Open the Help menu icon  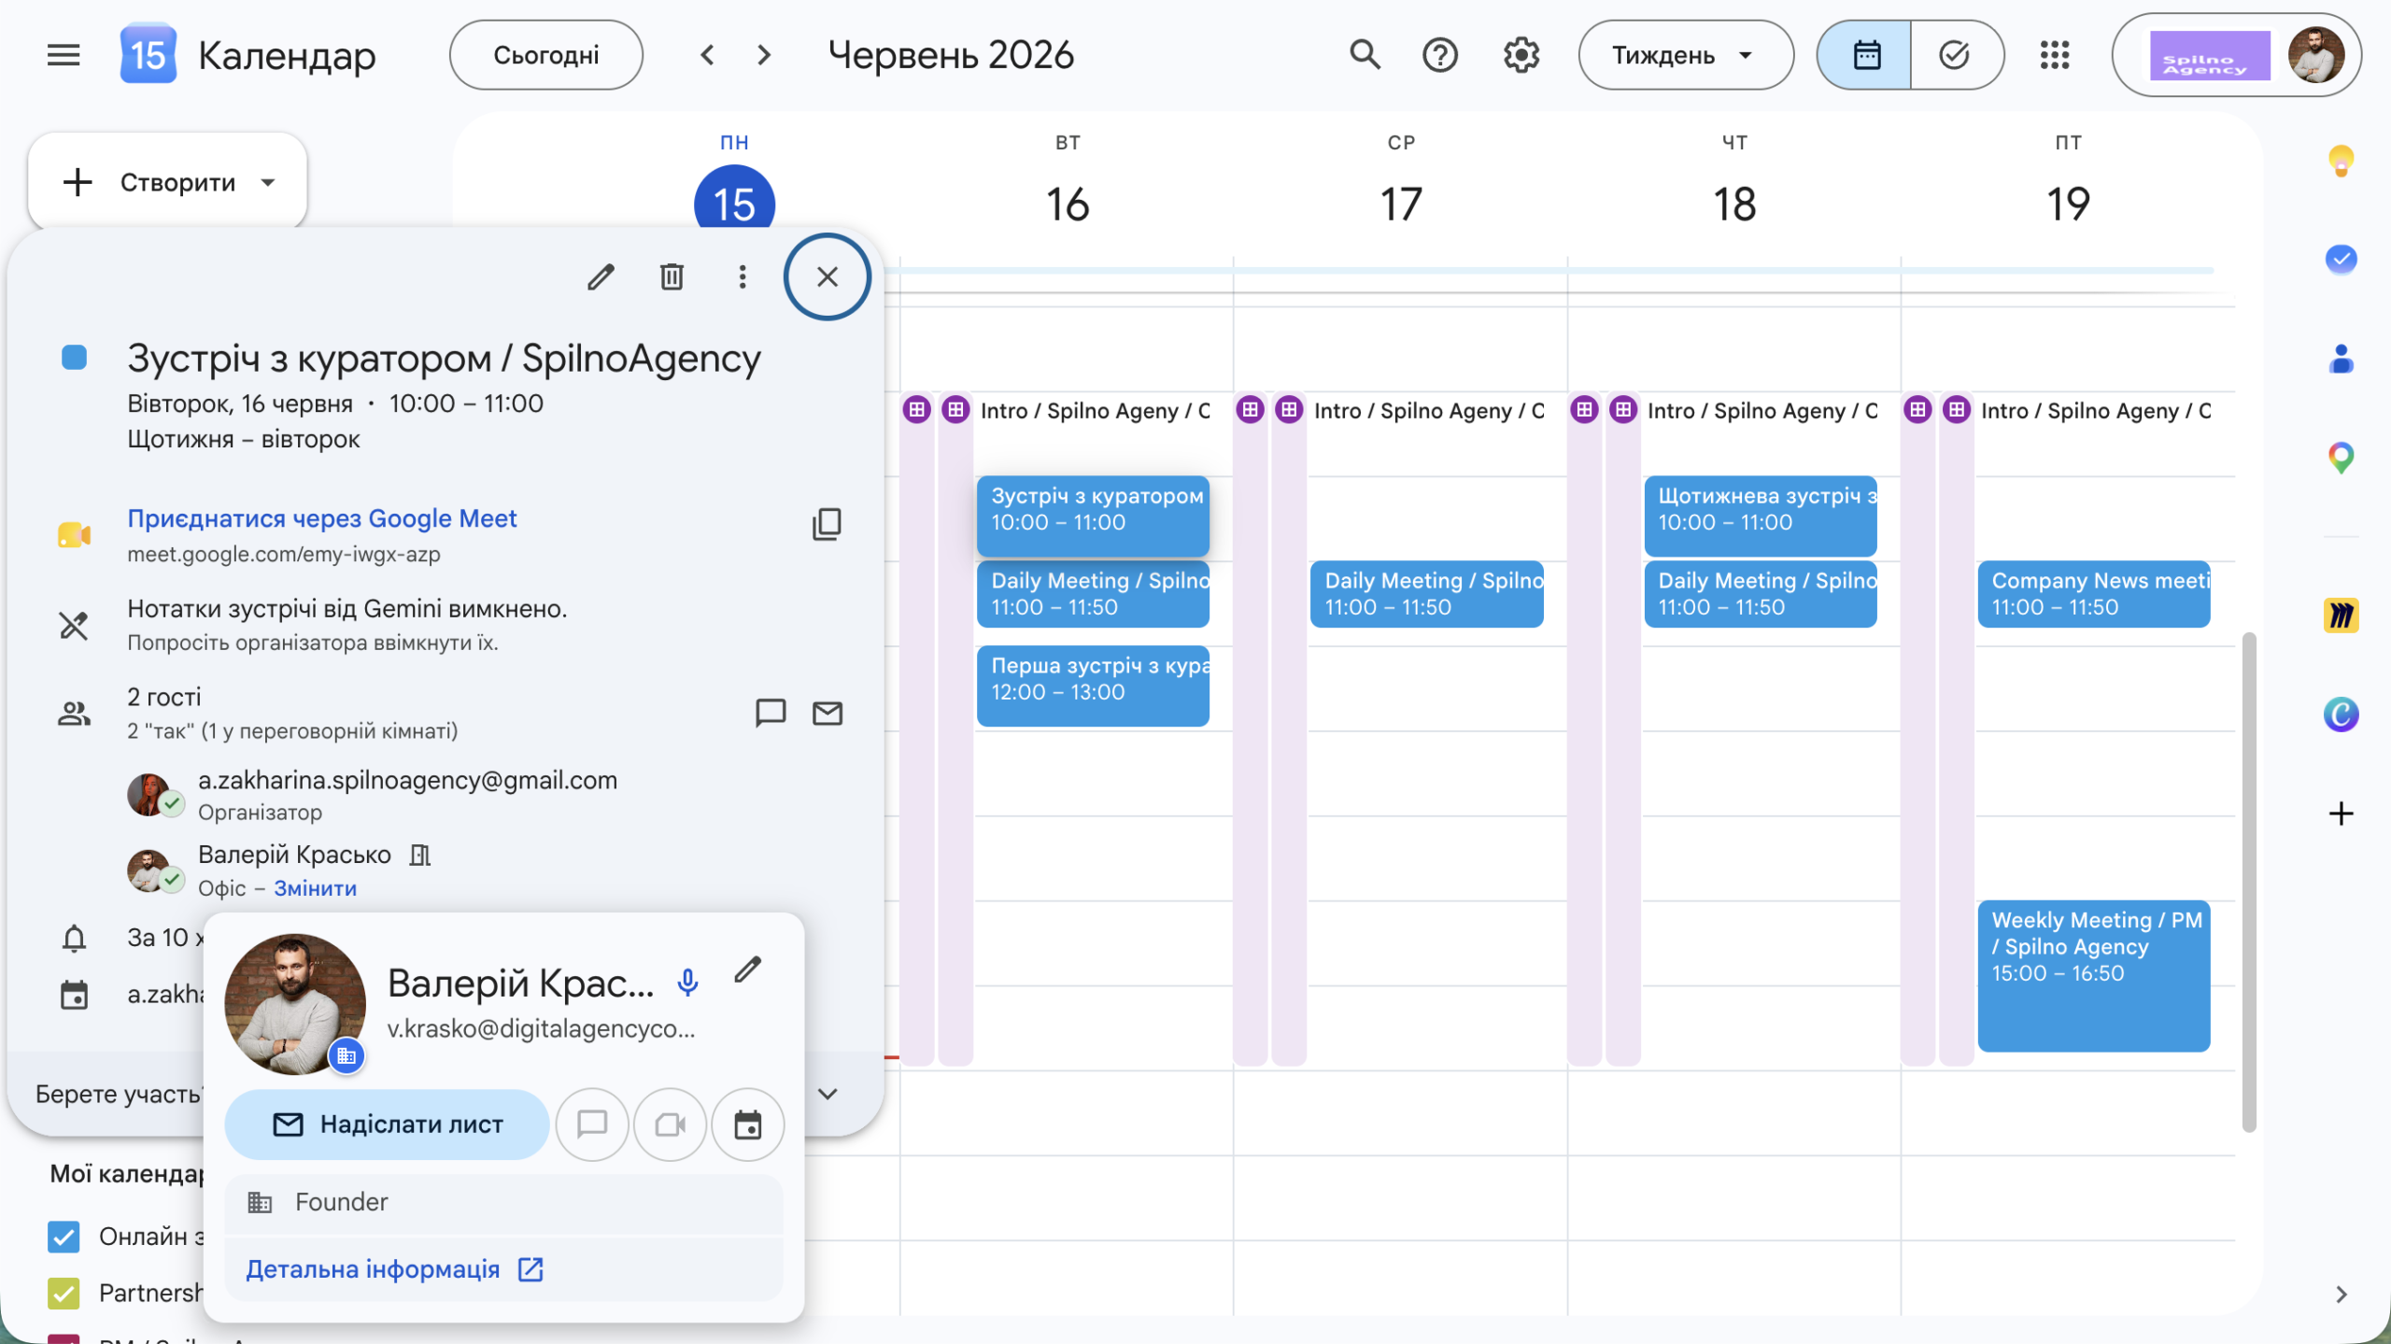(1440, 55)
